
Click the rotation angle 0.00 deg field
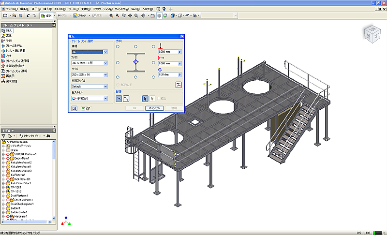[x=167, y=75]
